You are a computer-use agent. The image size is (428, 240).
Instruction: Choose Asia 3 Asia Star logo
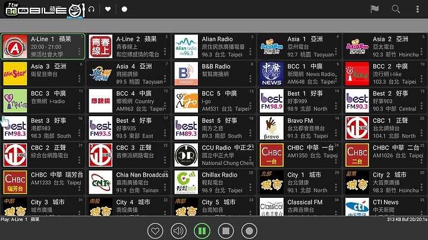click(15, 73)
